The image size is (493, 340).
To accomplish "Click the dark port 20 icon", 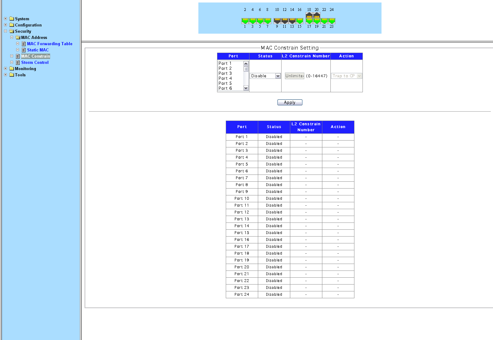I will pos(317,15).
